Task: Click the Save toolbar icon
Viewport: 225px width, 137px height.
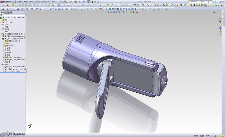Action: coord(76,2)
